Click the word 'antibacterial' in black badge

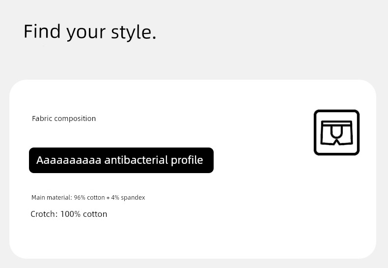point(137,160)
